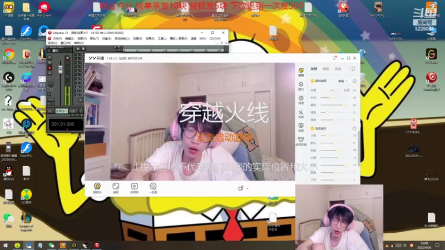Open the WeChat desktop icon

[9, 220]
